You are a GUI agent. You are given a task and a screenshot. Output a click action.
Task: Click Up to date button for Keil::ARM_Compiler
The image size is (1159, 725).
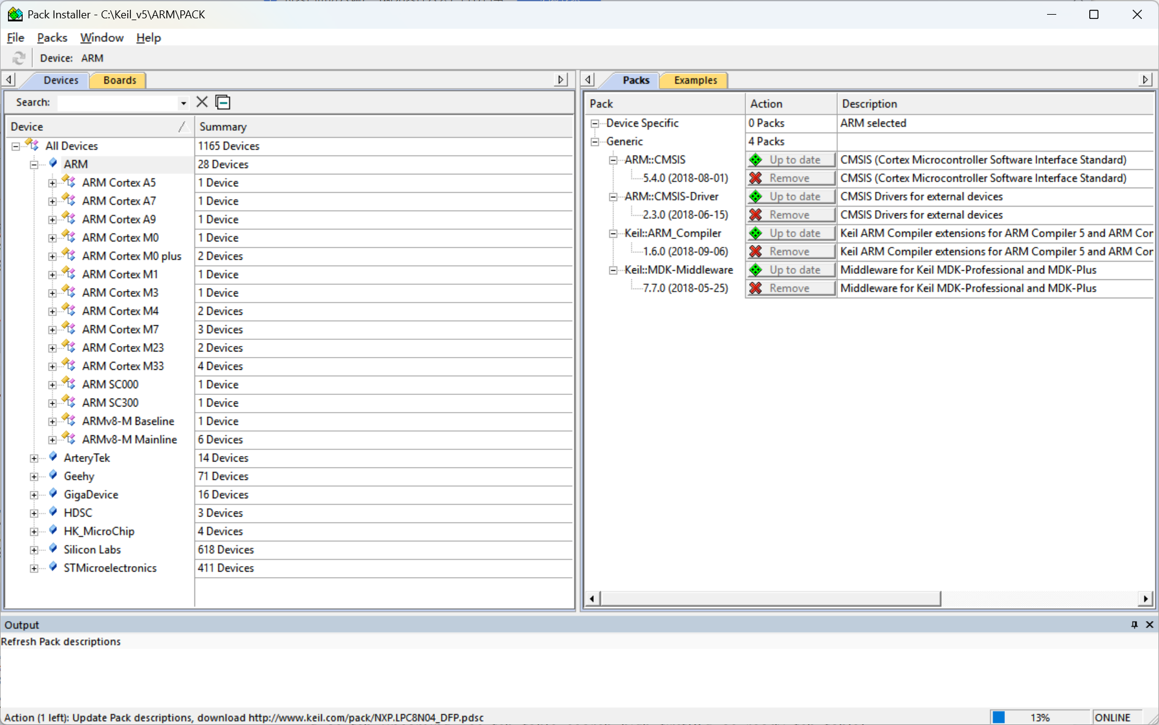pos(790,233)
